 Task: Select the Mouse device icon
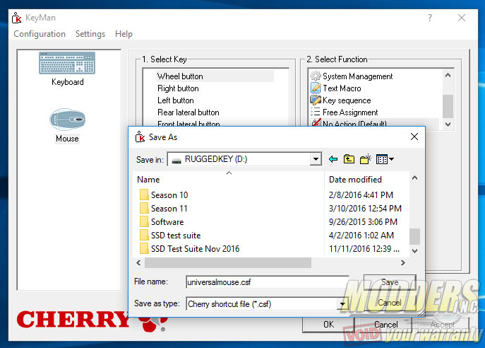point(68,120)
